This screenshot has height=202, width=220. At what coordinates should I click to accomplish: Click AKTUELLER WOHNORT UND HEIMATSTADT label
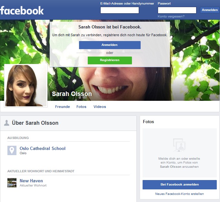[41, 171]
